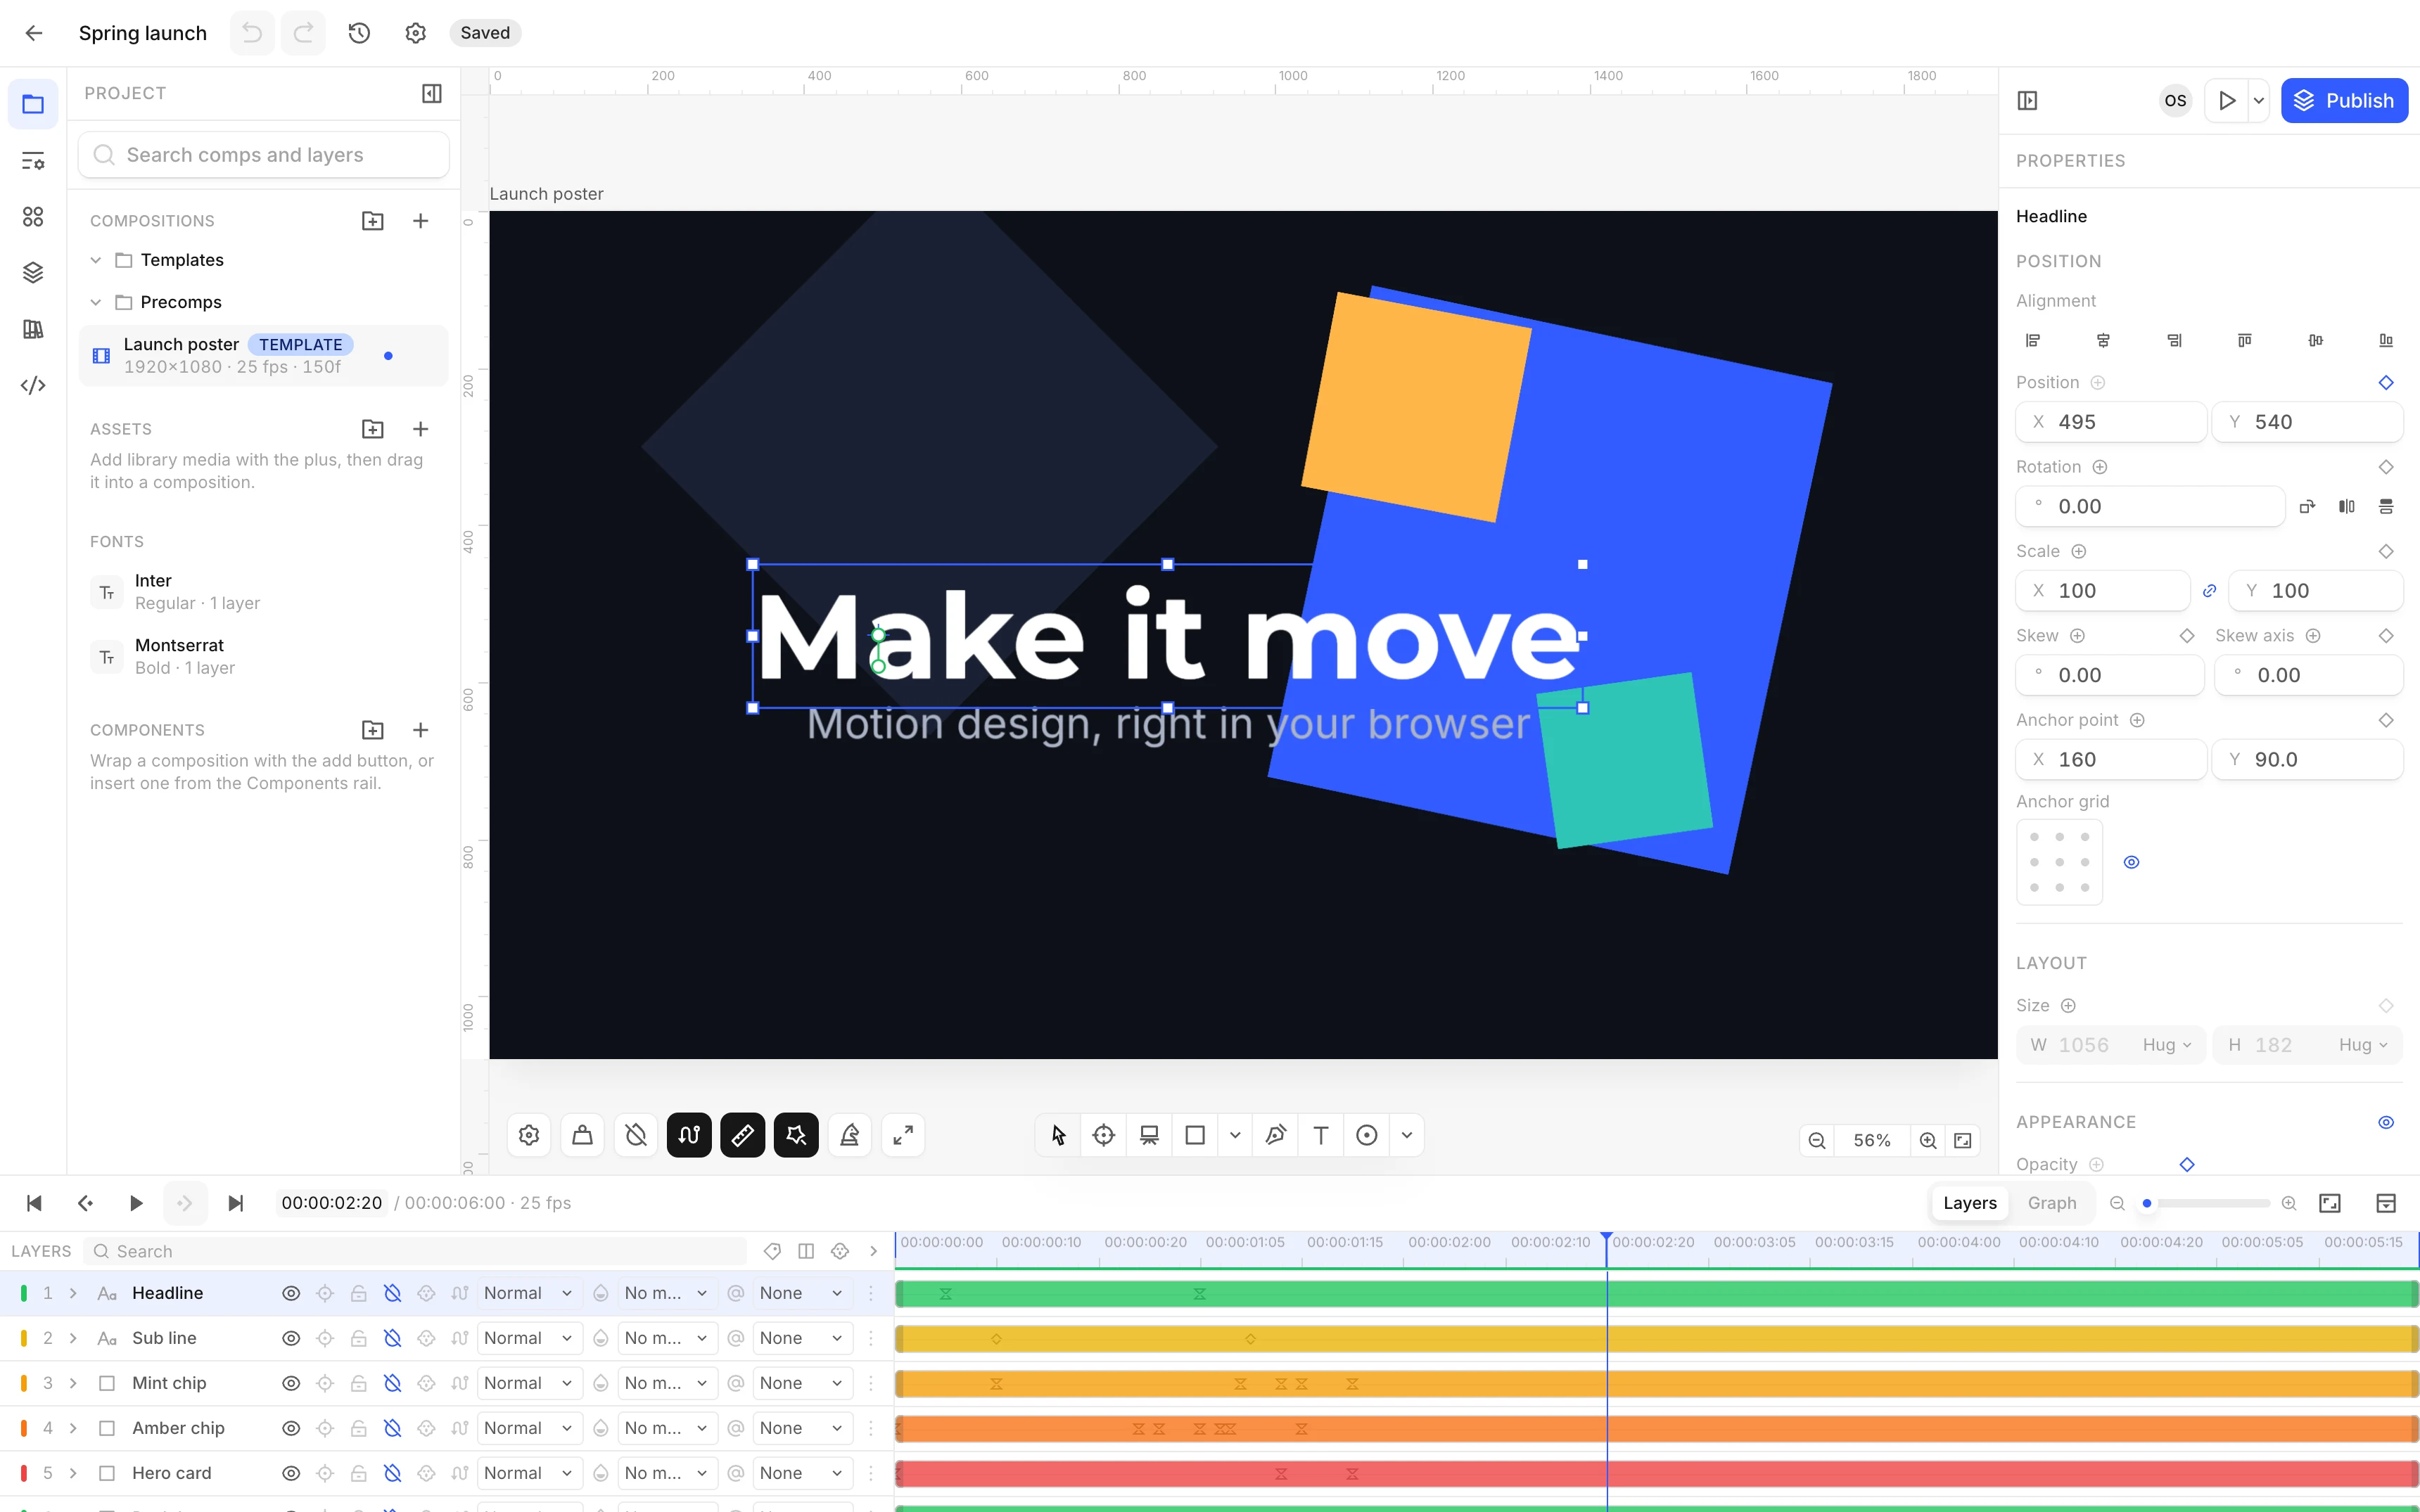2420x1512 pixels.
Task: Open width Hug sizing dropdown
Action: [x=2166, y=1045]
